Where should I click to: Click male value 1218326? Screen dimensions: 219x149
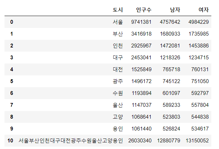170,58
